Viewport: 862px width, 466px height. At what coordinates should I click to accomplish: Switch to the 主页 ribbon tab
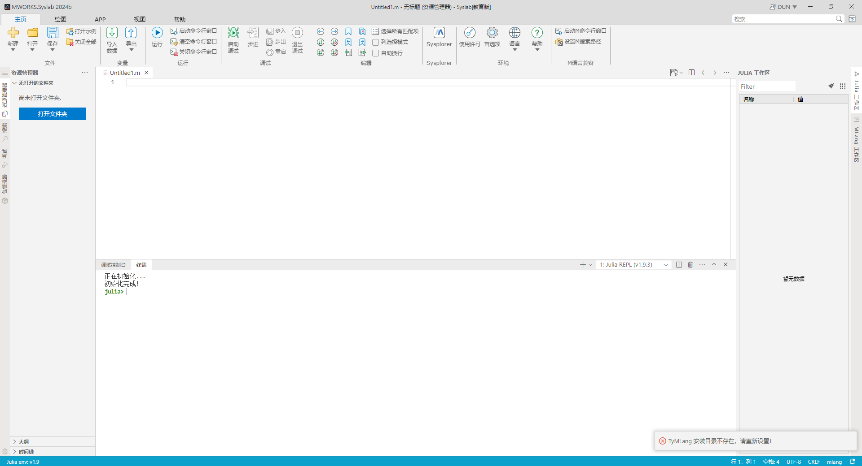(21, 19)
